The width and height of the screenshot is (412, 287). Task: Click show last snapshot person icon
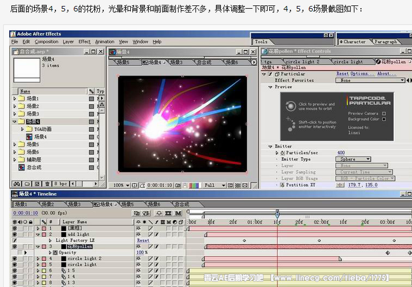pyautogui.click(x=185, y=185)
